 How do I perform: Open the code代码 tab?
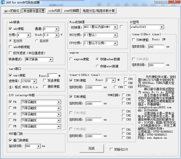[x=54, y=11]
